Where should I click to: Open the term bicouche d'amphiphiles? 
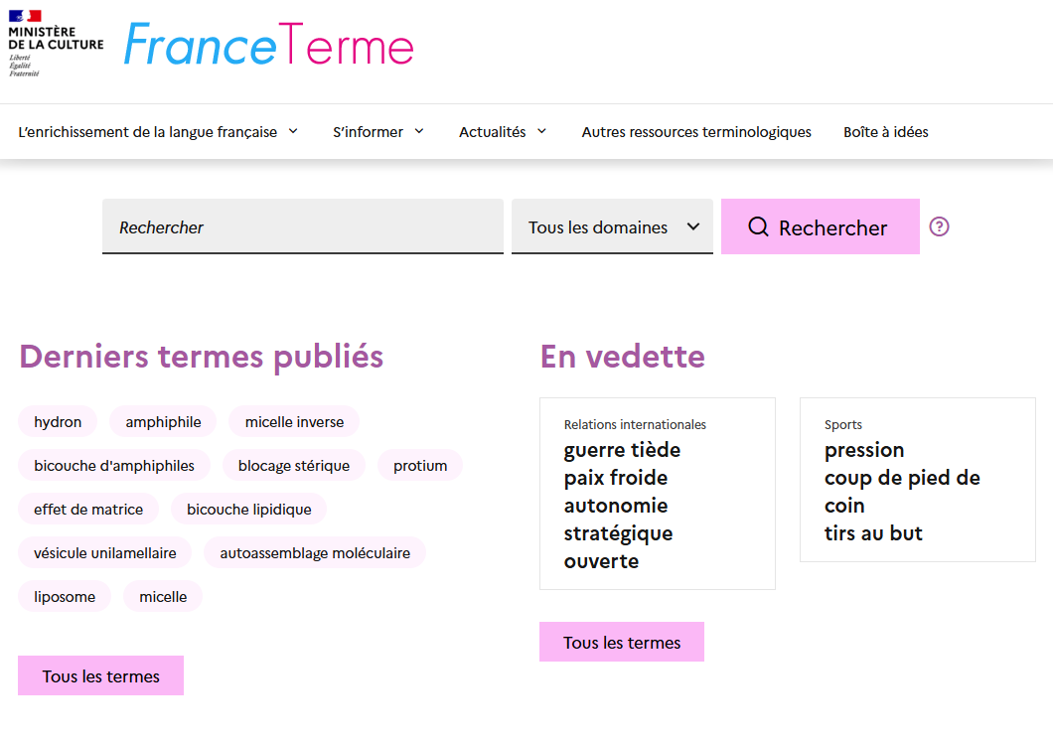(114, 466)
